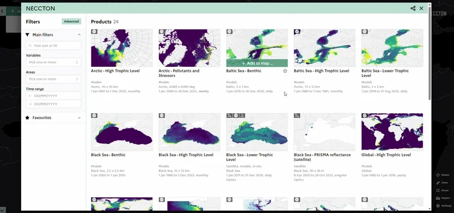Click the Free text or ID search field
The height and width of the screenshot is (213, 454).
(x=53, y=46)
